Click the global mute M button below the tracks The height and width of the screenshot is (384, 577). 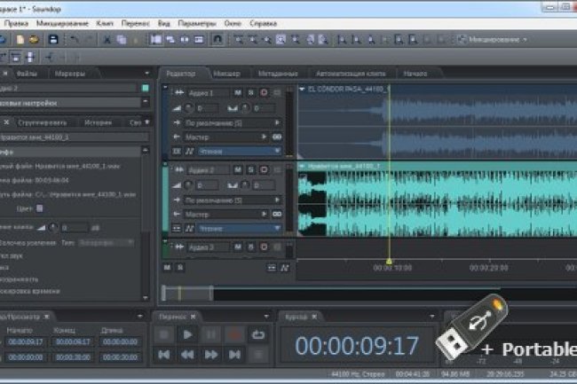167,267
